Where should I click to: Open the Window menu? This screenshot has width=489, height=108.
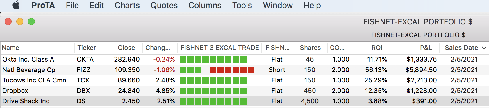click(x=278, y=5)
